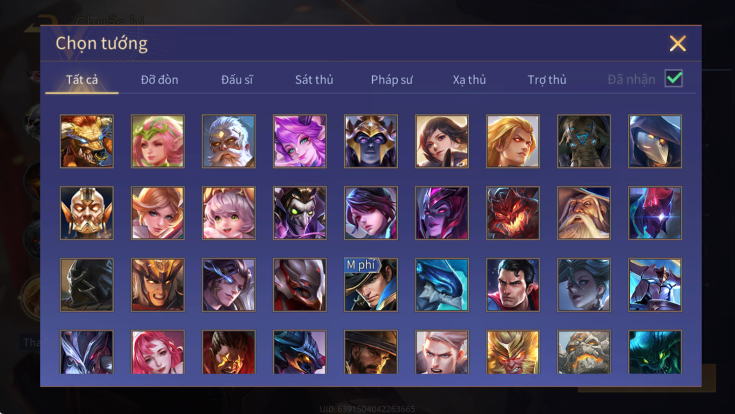This screenshot has width=735, height=414.
Task: Toggle the "Đã nhận" checkbox
Action: point(674,78)
